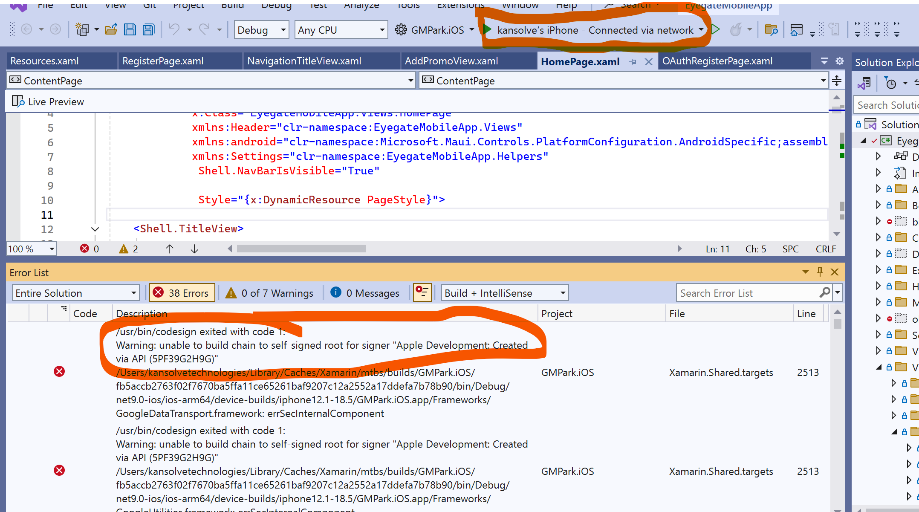Close the HomePage.xaml tab
This screenshot has width=919, height=512.
point(649,62)
